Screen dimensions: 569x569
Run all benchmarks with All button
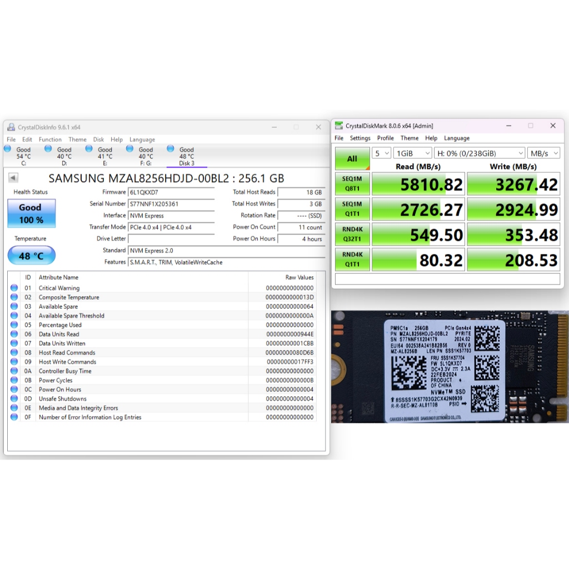pyautogui.click(x=352, y=159)
